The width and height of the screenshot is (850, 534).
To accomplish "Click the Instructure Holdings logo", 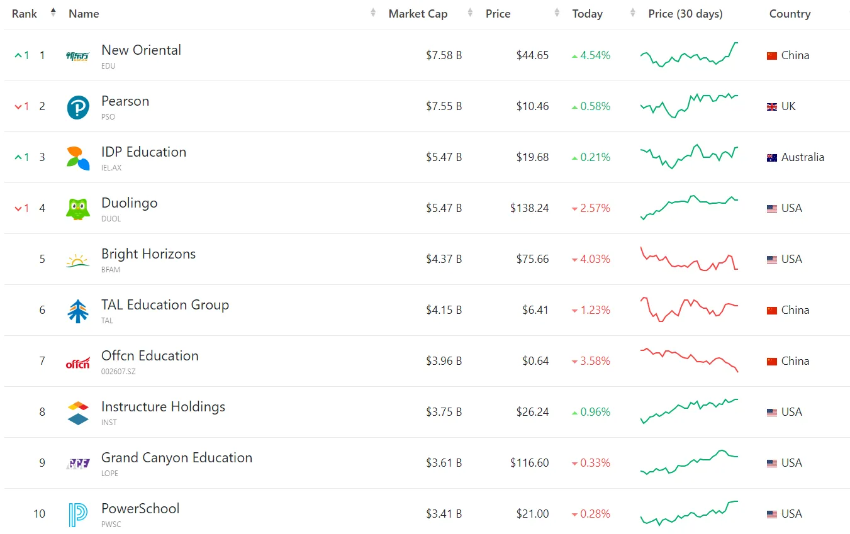I will pyautogui.click(x=78, y=413).
